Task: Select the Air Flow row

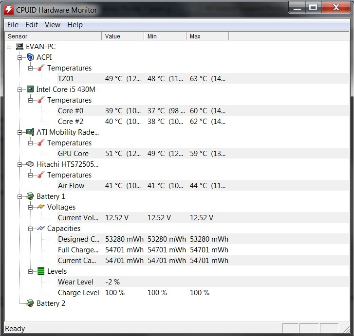Action: pyautogui.click(x=203, y=185)
